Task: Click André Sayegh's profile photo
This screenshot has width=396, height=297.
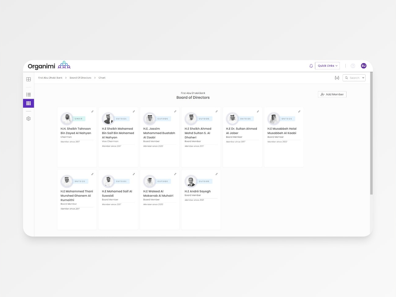Action: click(x=191, y=181)
